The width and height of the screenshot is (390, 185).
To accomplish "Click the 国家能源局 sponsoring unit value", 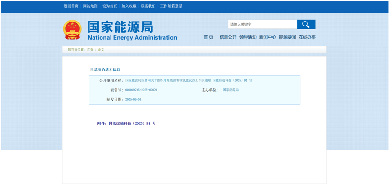I will pyautogui.click(x=230, y=90).
